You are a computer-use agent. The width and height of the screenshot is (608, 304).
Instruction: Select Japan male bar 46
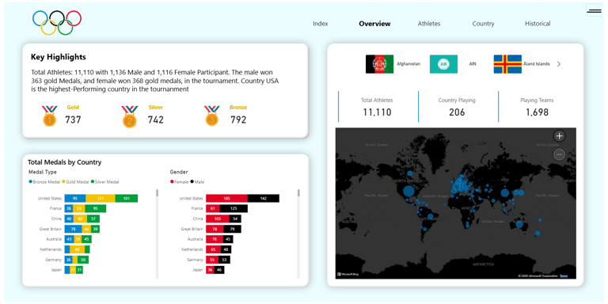point(219,269)
